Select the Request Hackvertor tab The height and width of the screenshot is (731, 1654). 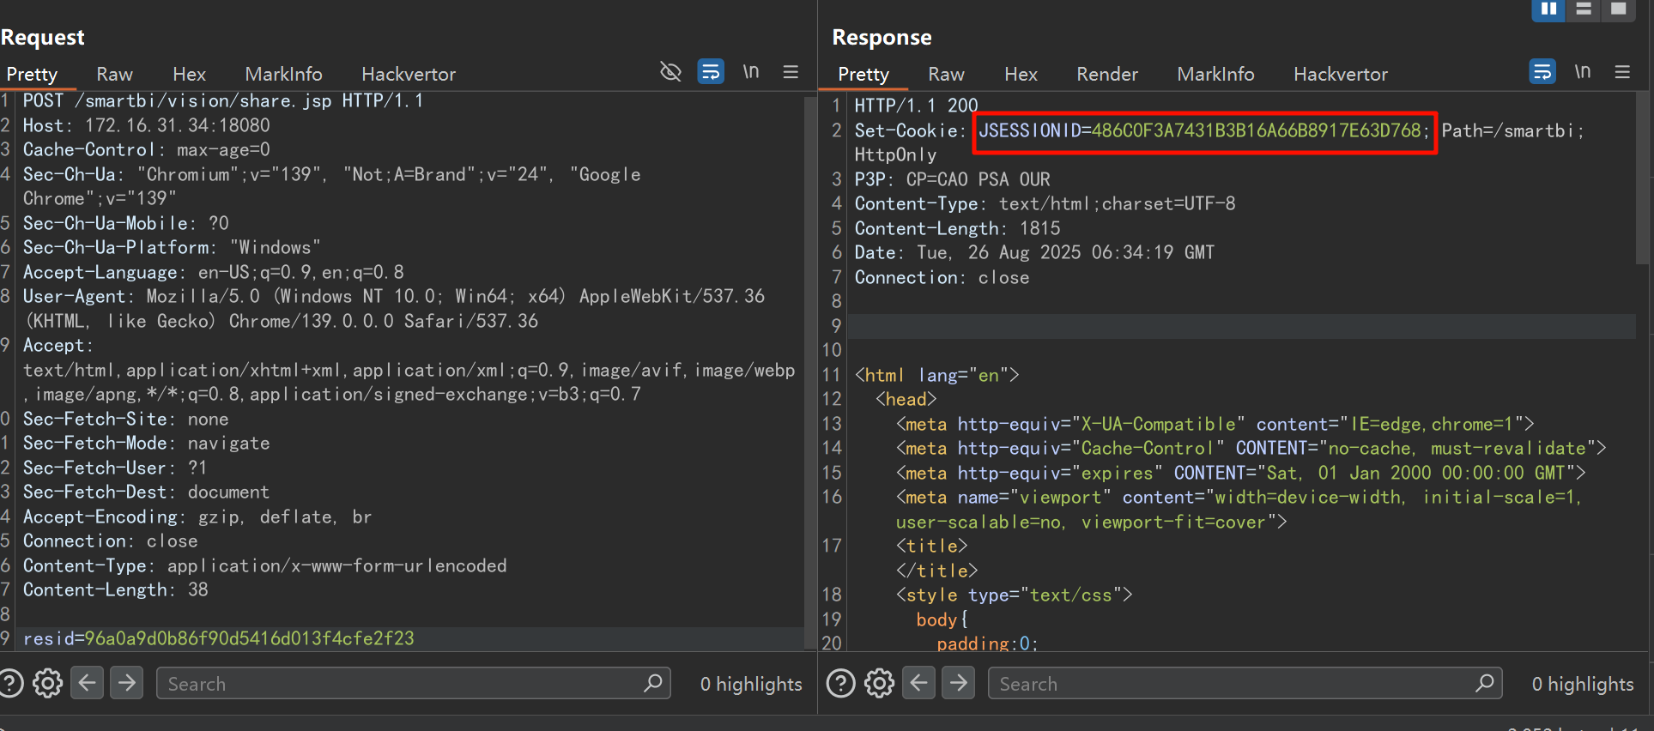pyautogui.click(x=409, y=75)
